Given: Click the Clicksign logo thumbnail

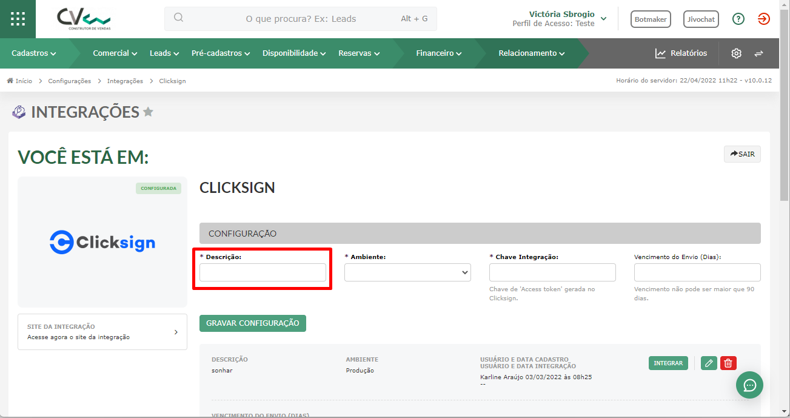Looking at the screenshot, I should [102, 242].
